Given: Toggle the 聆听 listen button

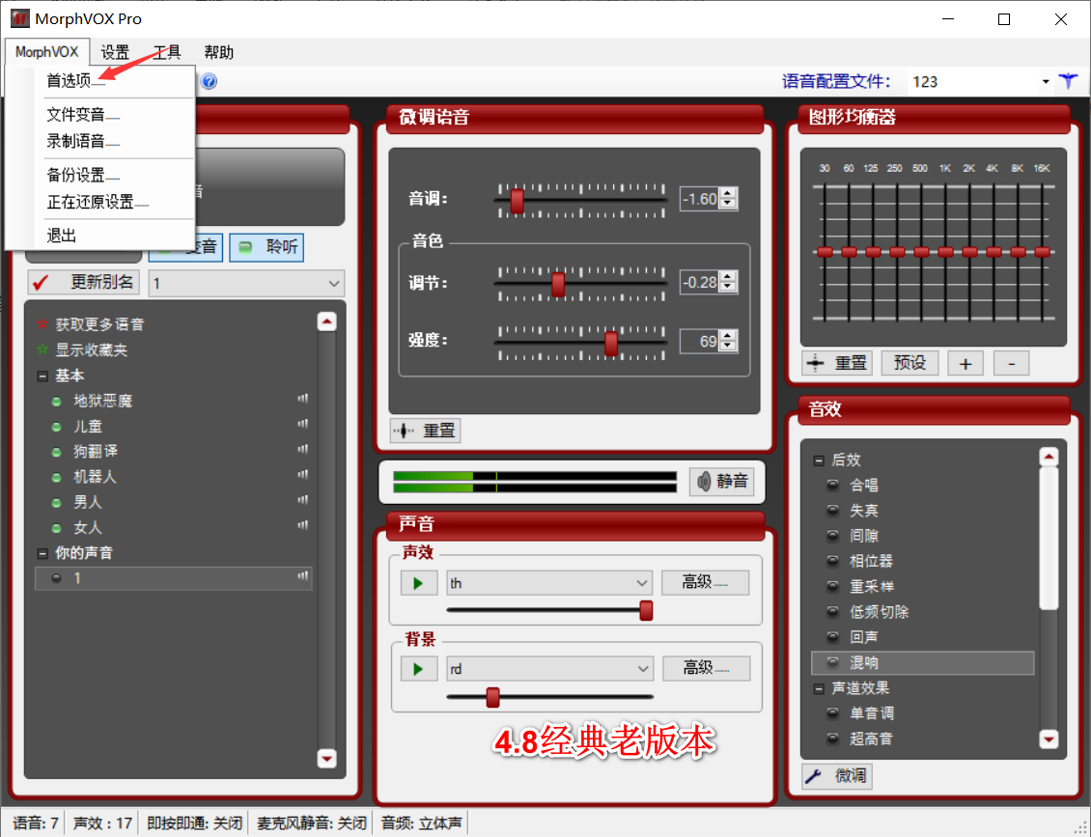Looking at the screenshot, I should (x=267, y=247).
